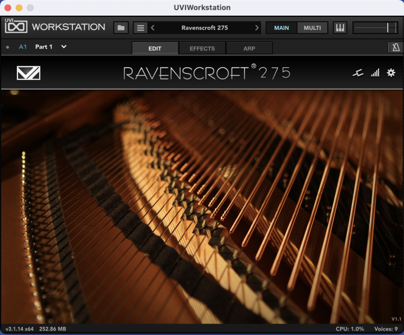Switch to the EFFECTS tab

202,48
